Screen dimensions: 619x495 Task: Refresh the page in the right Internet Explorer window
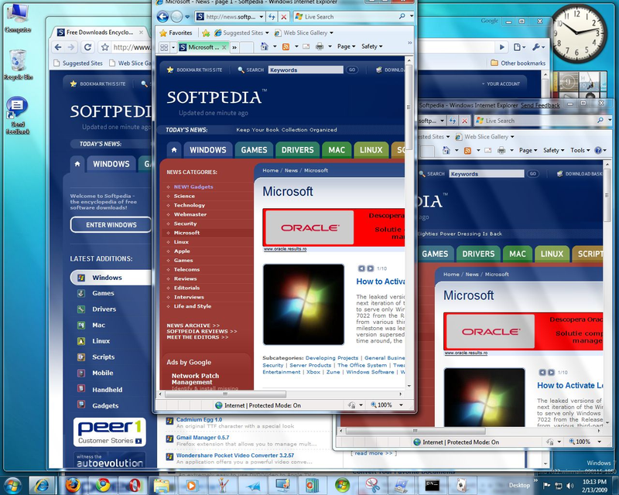click(x=453, y=121)
